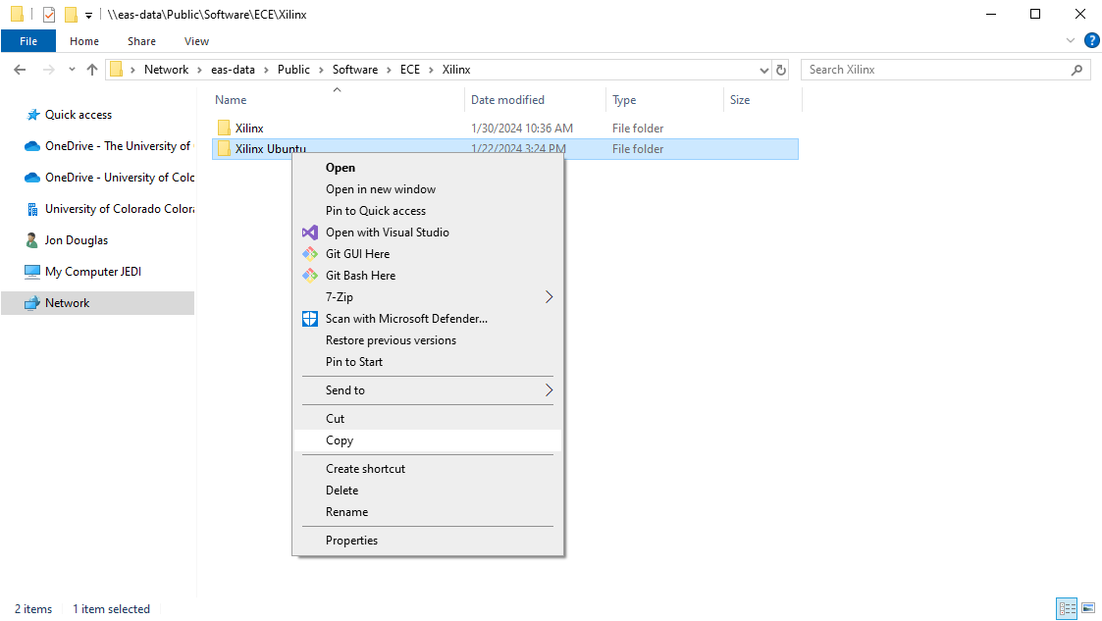The image size is (1102, 621).
Task: Choose Properties from context menu
Action: click(x=428, y=541)
